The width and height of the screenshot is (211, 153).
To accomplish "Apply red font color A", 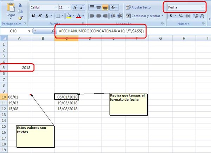I will click(x=78, y=16).
